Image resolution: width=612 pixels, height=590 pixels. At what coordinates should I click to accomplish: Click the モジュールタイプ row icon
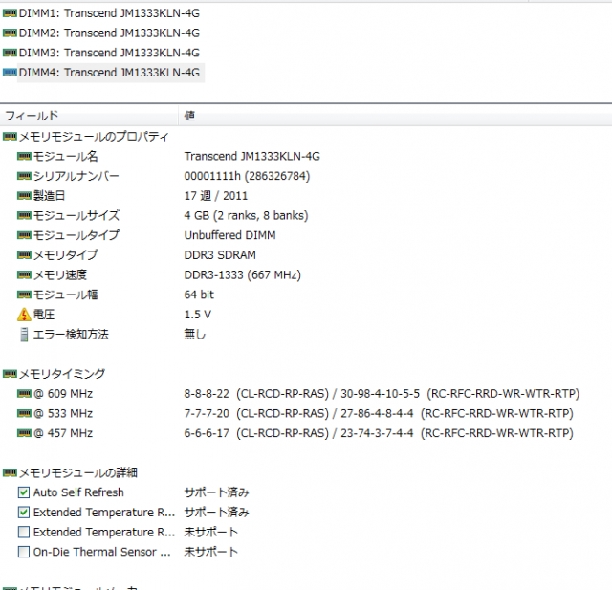(x=24, y=235)
